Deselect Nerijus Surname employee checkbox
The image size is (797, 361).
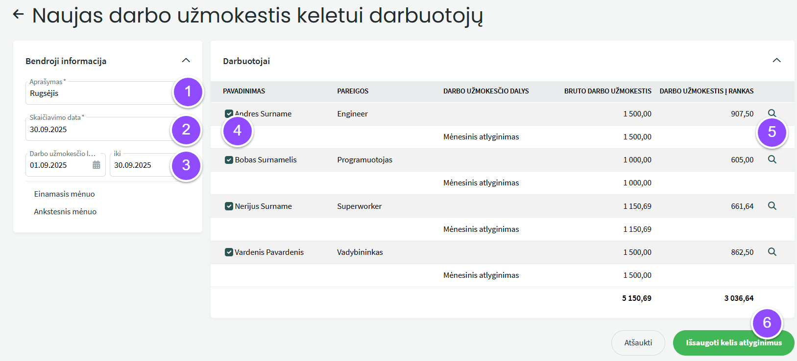coord(229,206)
